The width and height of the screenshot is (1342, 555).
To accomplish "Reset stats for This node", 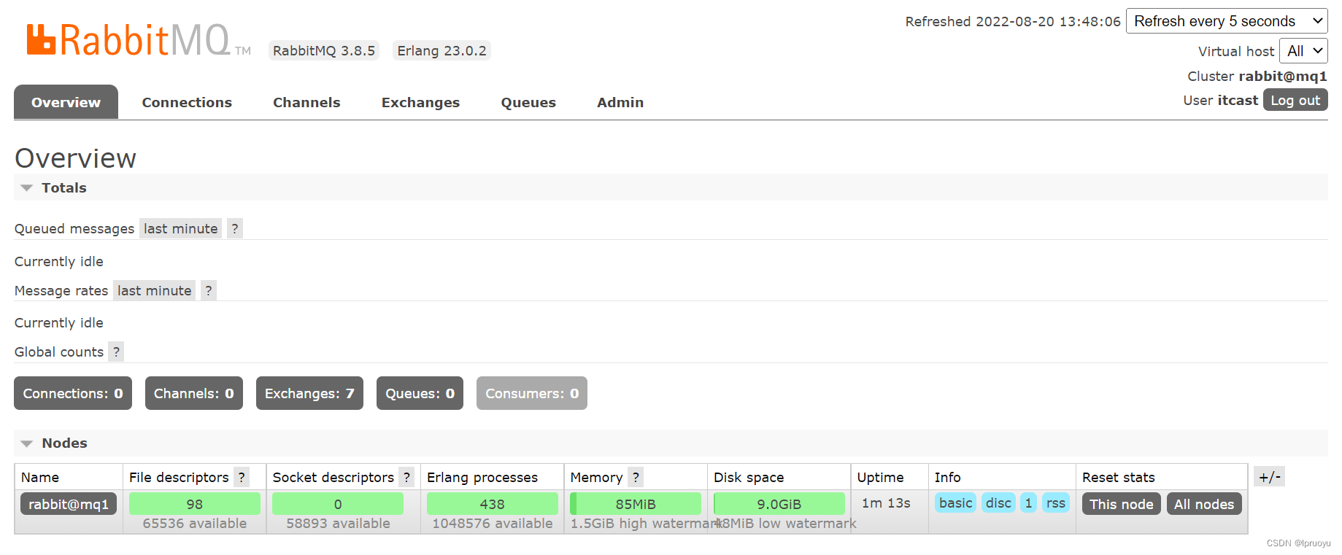I will click(x=1121, y=504).
